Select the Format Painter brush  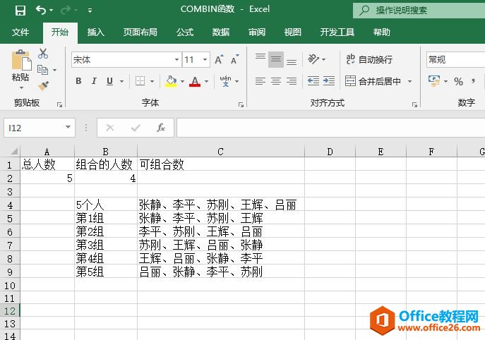click(43, 85)
